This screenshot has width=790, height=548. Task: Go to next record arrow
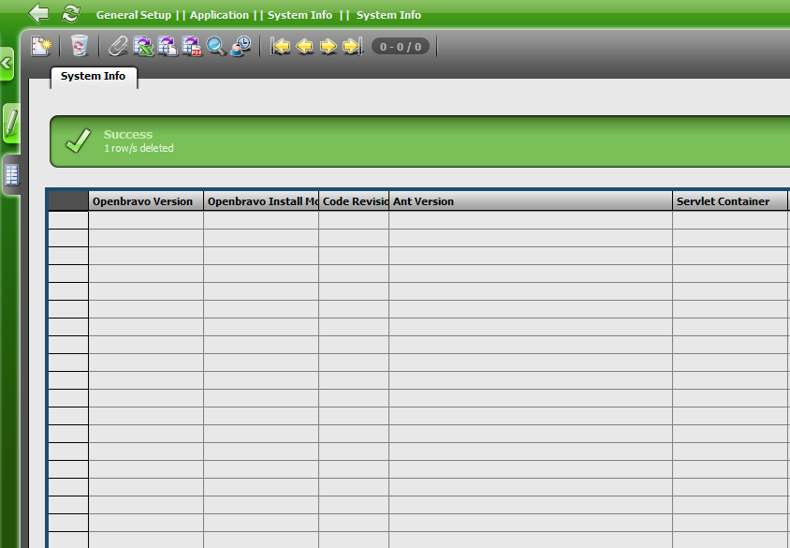point(329,47)
